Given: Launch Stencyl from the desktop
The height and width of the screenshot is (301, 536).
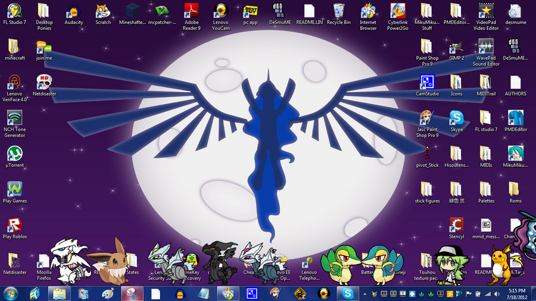Looking at the screenshot, I should click(x=456, y=228).
